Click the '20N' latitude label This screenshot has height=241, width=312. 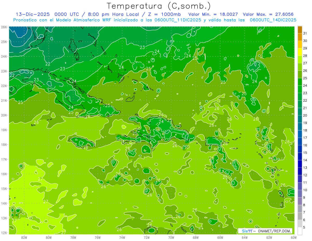click(x=4, y=115)
